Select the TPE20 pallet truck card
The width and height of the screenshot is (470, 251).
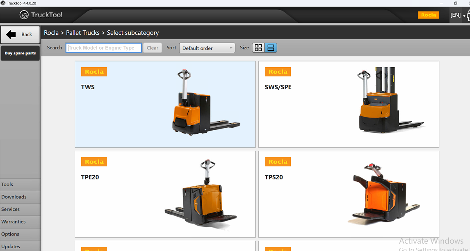[165, 194]
